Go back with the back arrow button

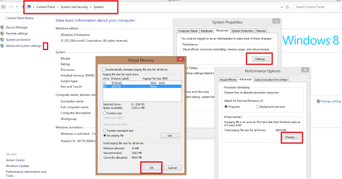tap(4, 7)
